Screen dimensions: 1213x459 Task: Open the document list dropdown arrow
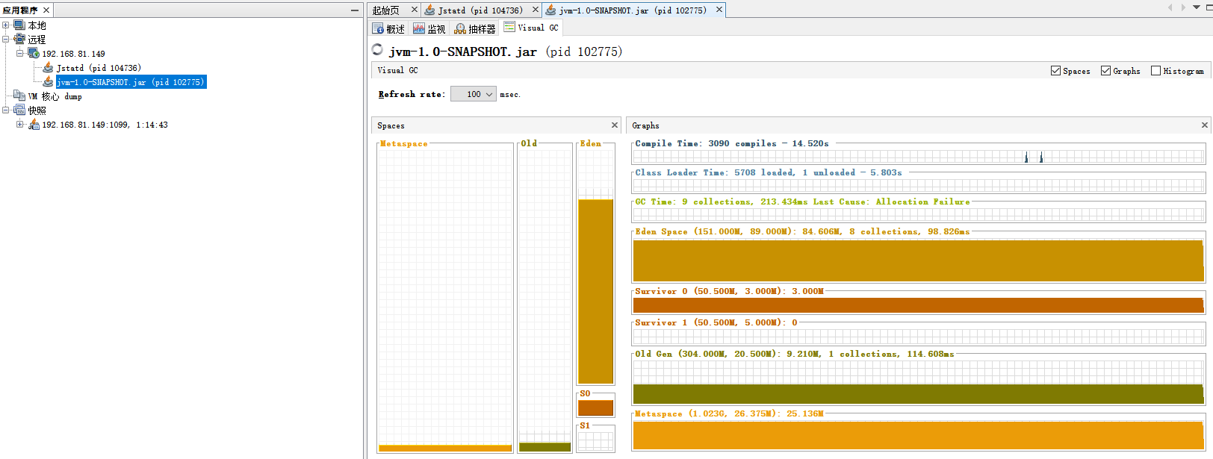click(1198, 7)
